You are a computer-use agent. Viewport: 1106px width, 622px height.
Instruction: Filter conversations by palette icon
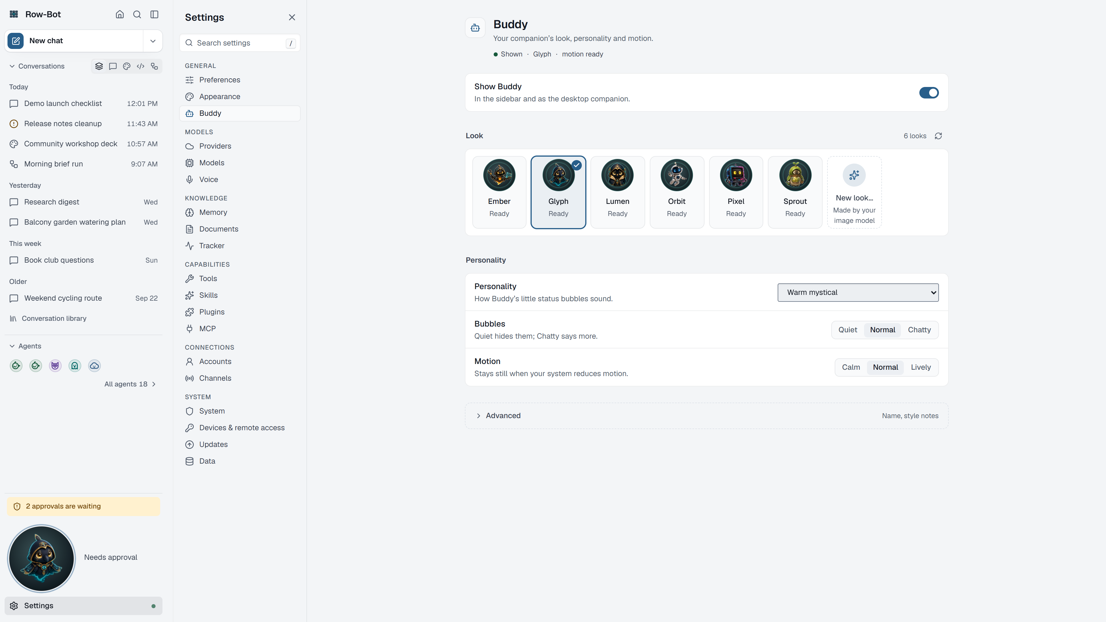pyautogui.click(x=127, y=66)
